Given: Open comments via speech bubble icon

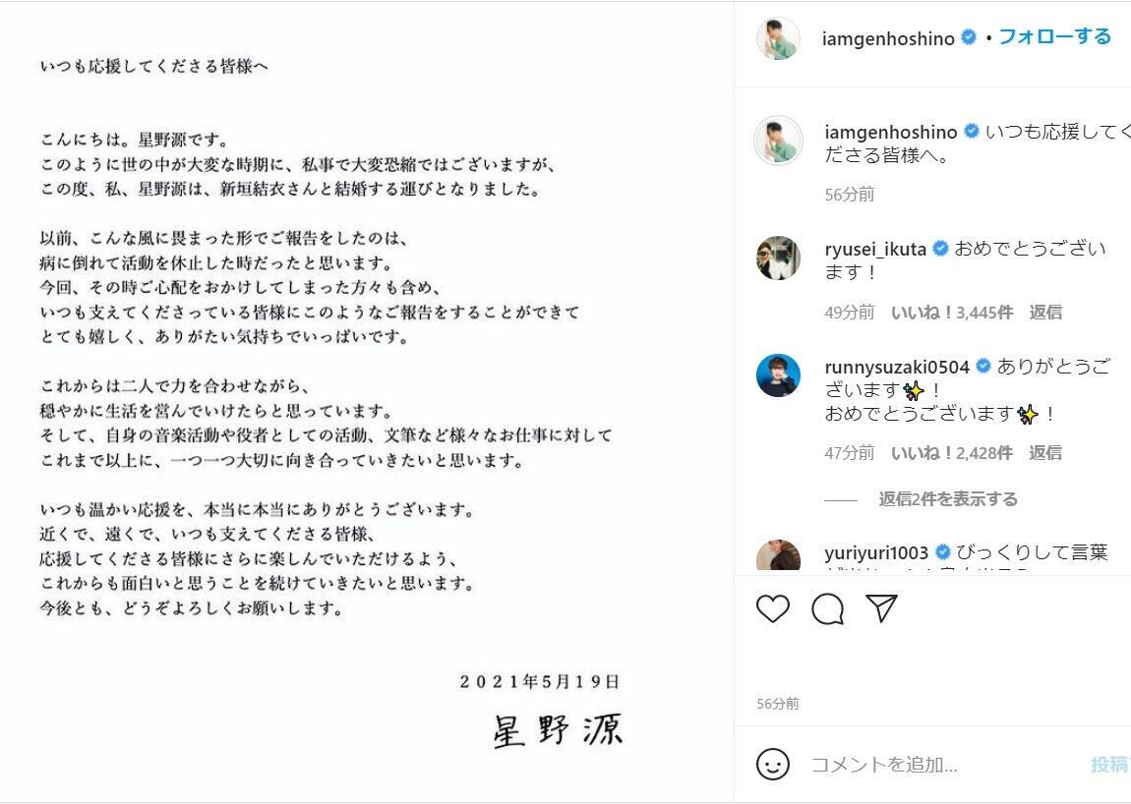Looking at the screenshot, I should [827, 609].
